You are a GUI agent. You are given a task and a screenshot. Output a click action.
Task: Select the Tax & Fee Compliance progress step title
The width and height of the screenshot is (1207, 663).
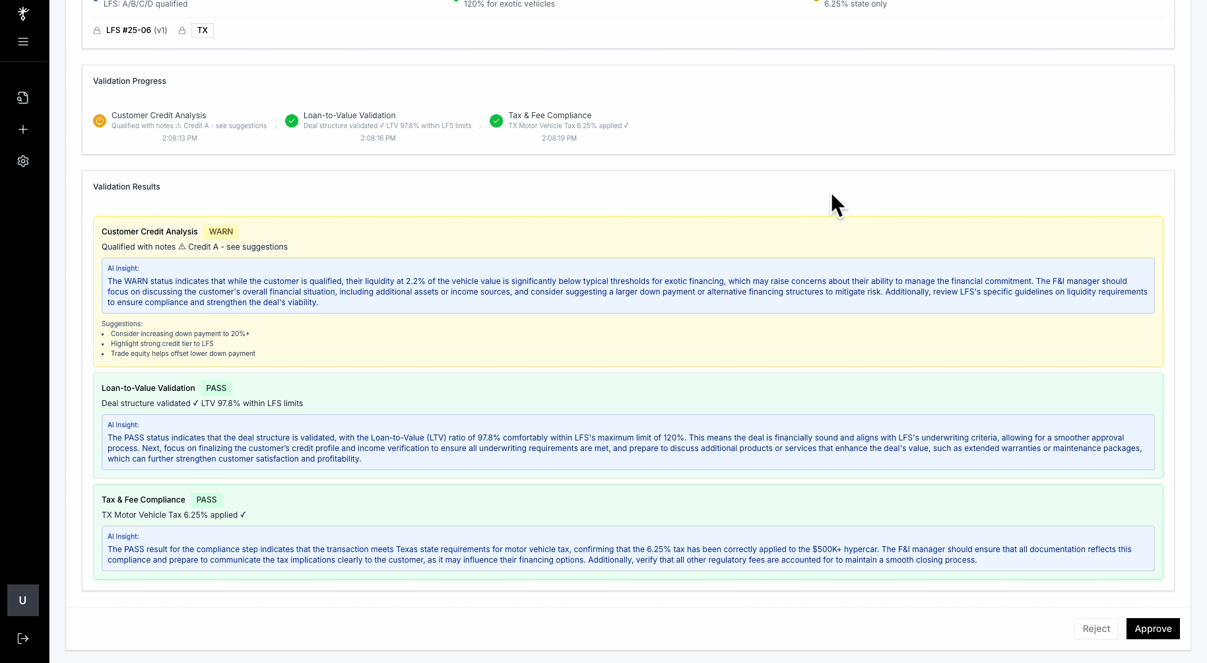point(550,116)
